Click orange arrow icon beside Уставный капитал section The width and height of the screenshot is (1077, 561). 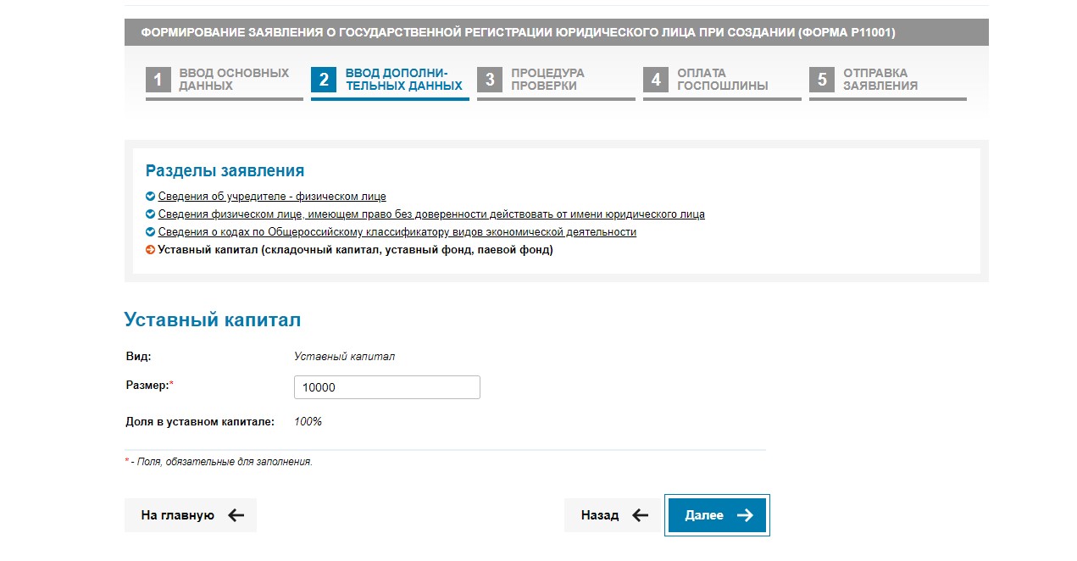[150, 250]
